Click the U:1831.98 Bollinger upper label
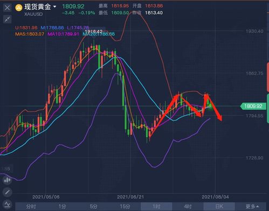Screen dimensions: 269x211 tap(26, 28)
